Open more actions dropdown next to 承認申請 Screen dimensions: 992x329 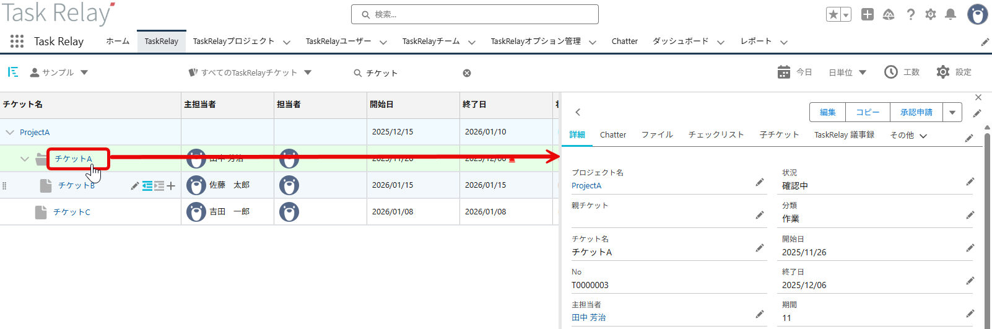pos(952,112)
